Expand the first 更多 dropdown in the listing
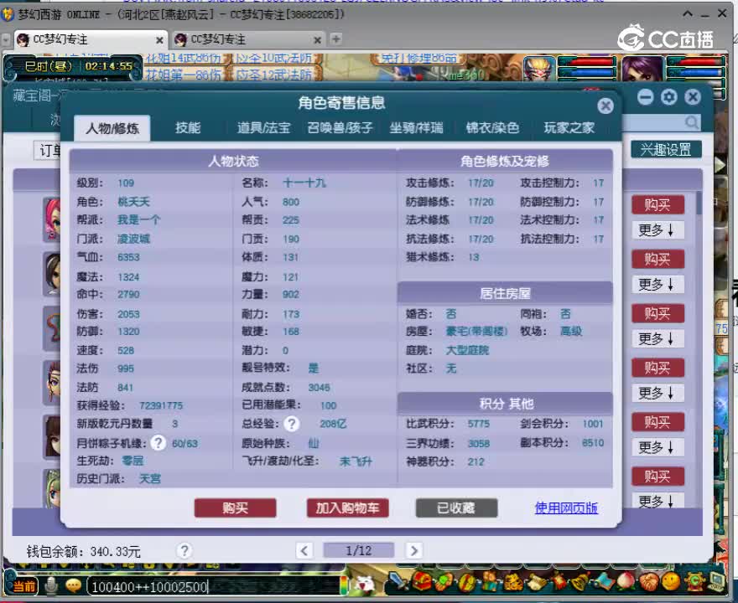Viewport: 738px width, 603px height. click(x=657, y=229)
